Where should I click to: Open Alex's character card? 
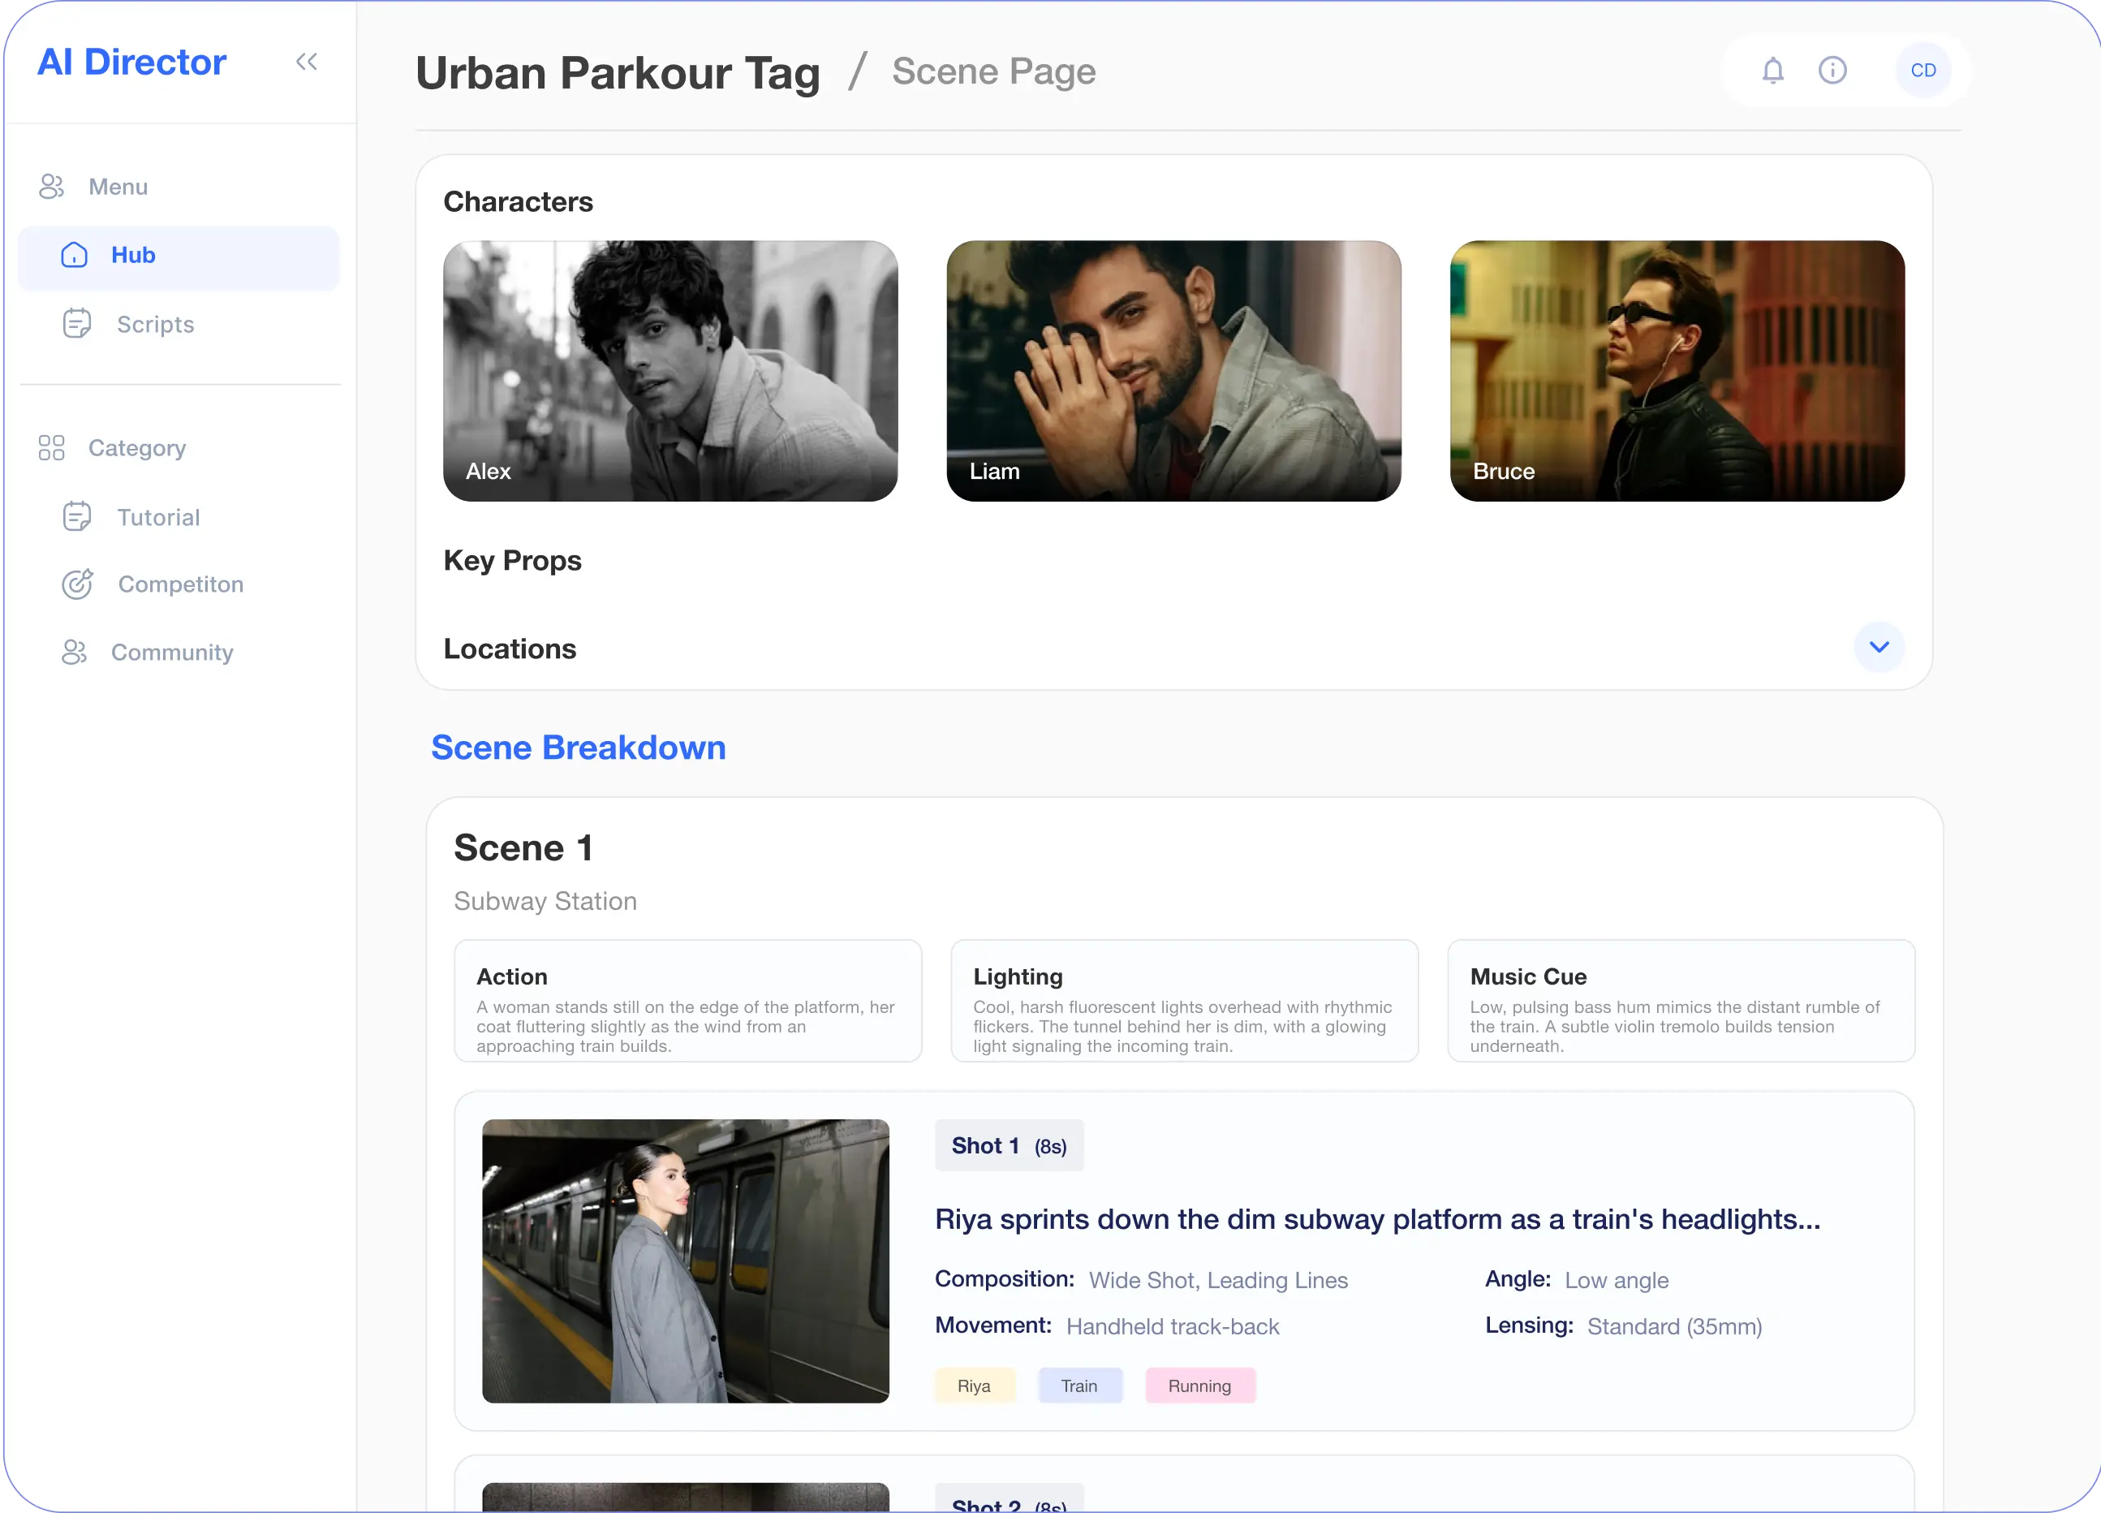[670, 372]
